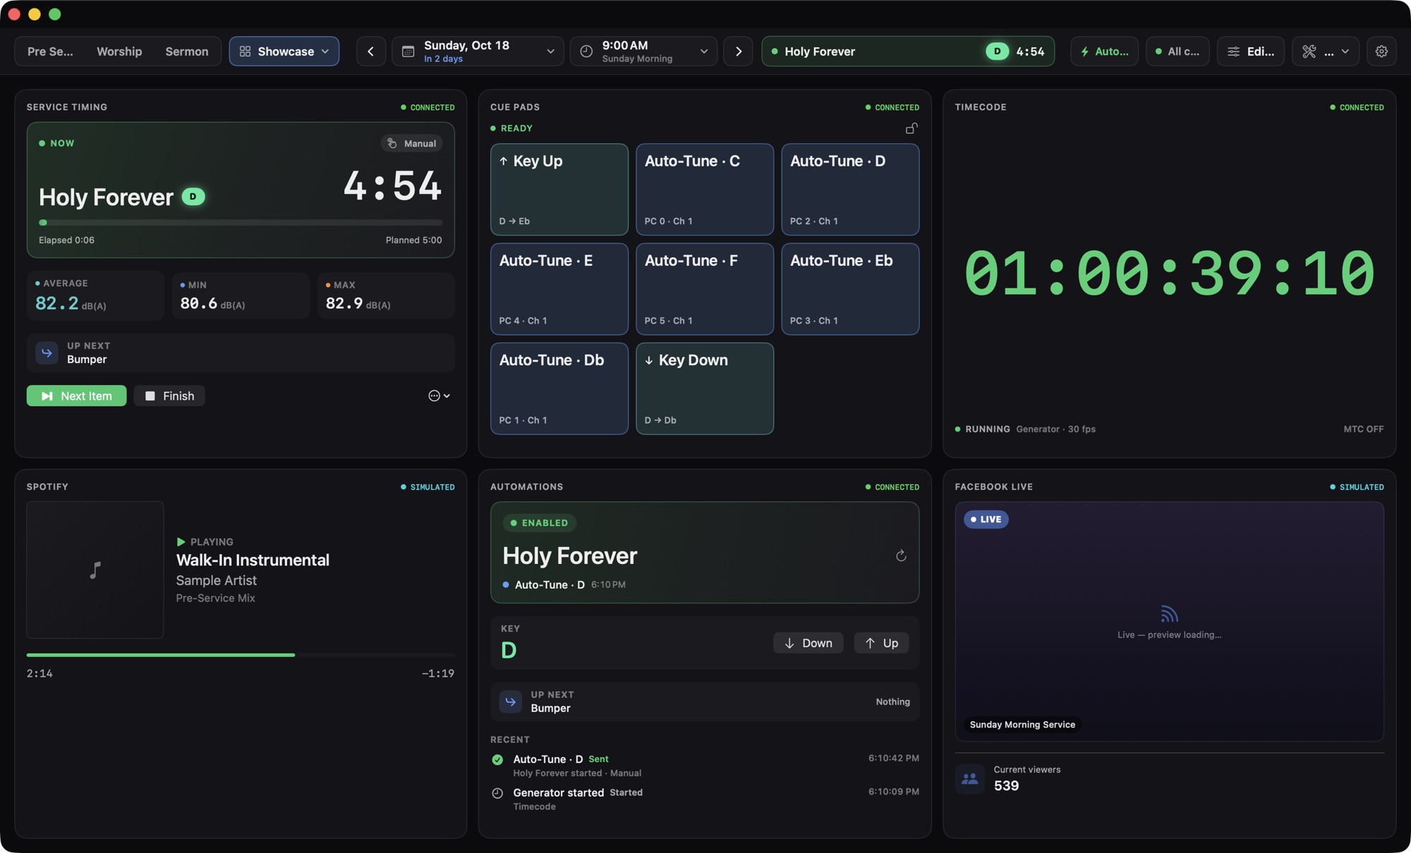Trigger the Auto-Tune · E cue pad
Screen dimensions: 1411x853
tap(559, 289)
